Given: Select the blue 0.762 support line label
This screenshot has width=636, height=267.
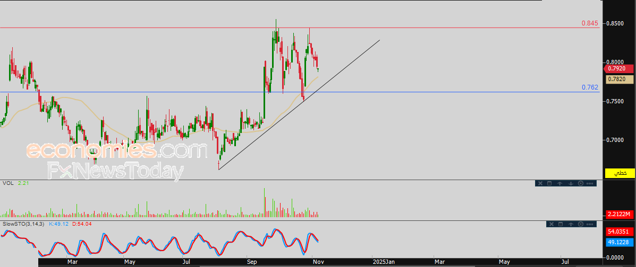Looking at the screenshot, I should [589, 87].
